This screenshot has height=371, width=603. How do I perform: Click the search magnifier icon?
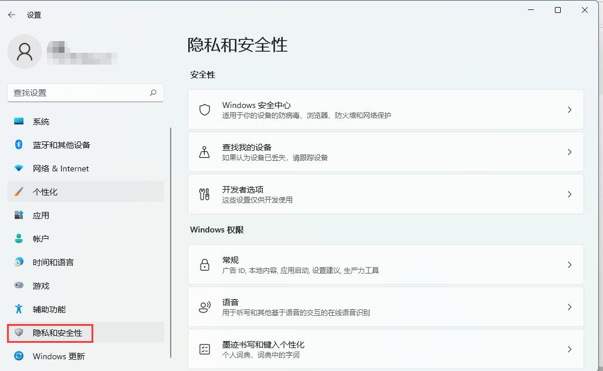(153, 92)
